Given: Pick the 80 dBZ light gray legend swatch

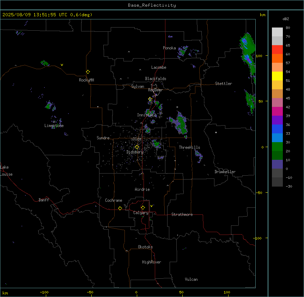Looking at the screenshot, I should coord(277,32).
